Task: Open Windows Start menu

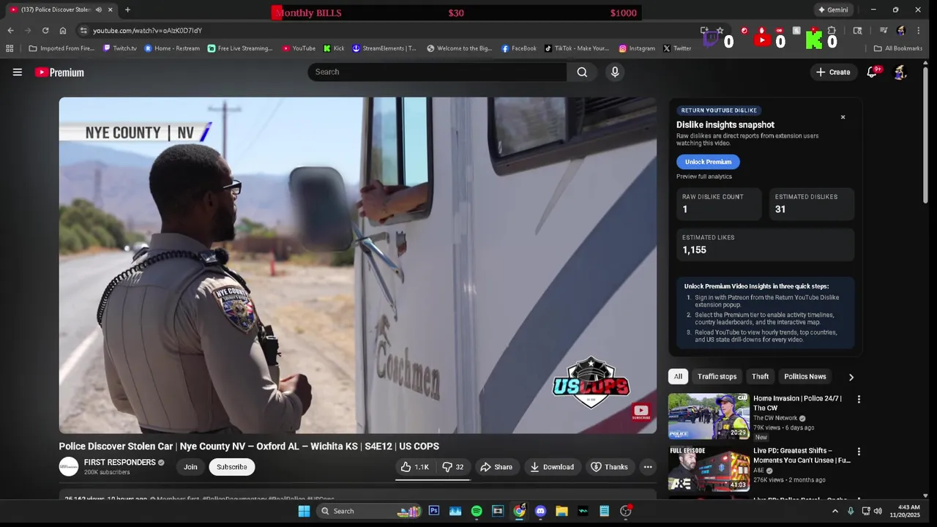Action: tap(304, 511)
